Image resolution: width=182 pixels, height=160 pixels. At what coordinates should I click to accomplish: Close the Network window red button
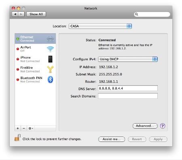[13, 8]
